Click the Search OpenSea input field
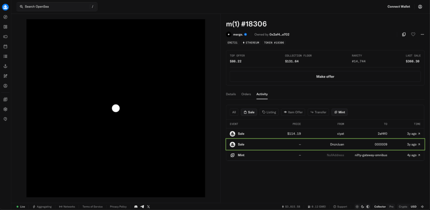The image size is (430, 210). click(57, 7)
